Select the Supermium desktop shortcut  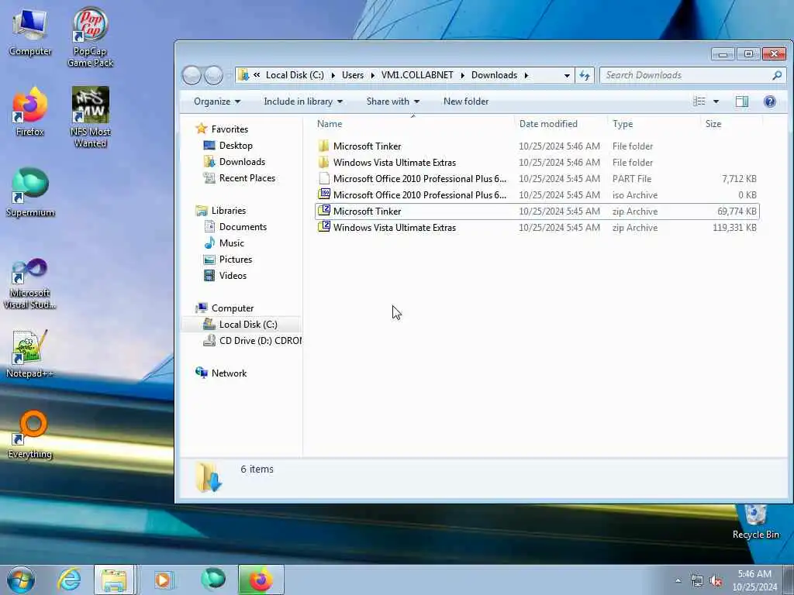click(30, 193)
